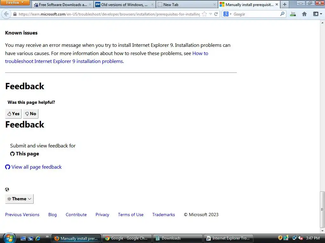
Task: Click the padlock site identity icon
Action: pyautogui.click(x=15, y=14)
